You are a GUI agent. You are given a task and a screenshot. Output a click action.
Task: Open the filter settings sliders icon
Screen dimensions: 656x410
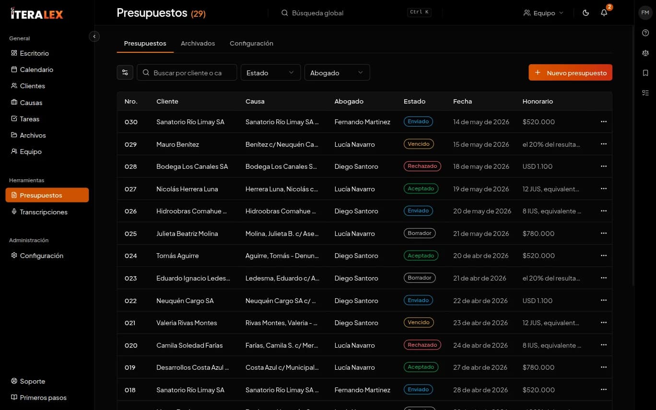click(125, 72)
